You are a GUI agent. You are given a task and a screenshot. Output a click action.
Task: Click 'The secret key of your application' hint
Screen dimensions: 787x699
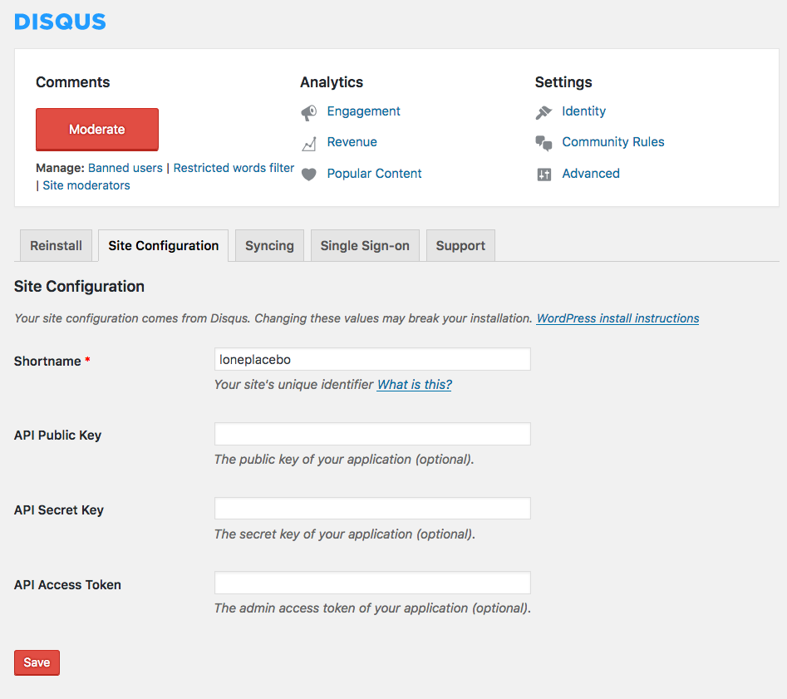point(345,534)
